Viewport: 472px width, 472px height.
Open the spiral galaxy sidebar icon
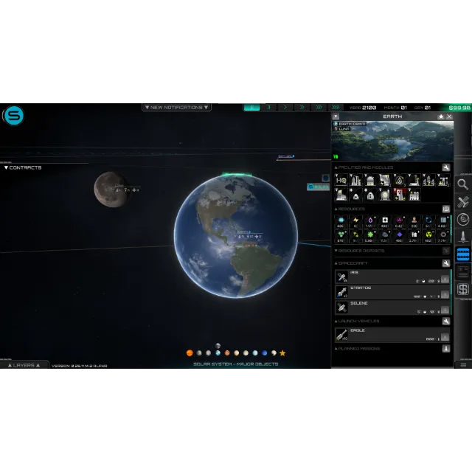click(462, 220)
